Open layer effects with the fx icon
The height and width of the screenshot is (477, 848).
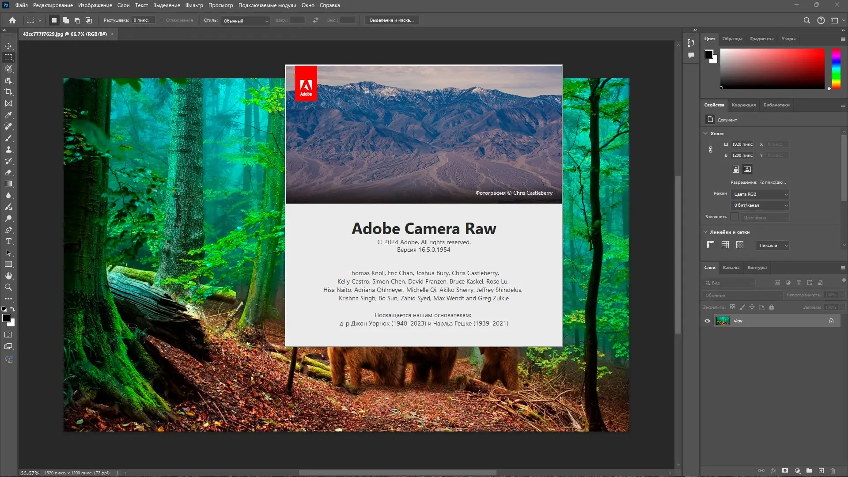774,470
